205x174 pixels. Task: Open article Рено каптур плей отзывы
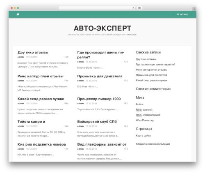click(41, 76)
